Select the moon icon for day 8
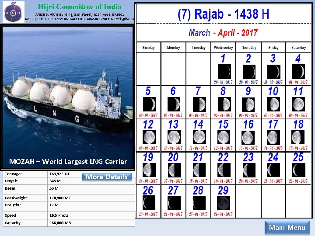 click(224, 104)
